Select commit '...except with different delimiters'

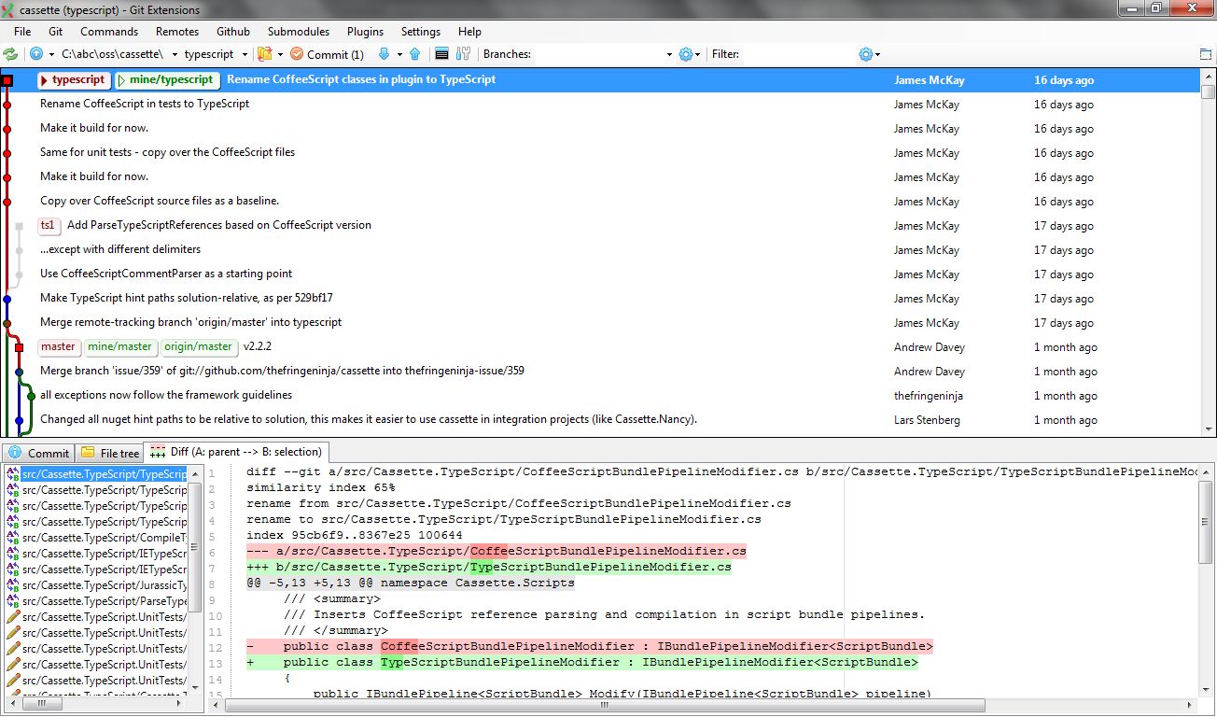(x=120, y=249)
